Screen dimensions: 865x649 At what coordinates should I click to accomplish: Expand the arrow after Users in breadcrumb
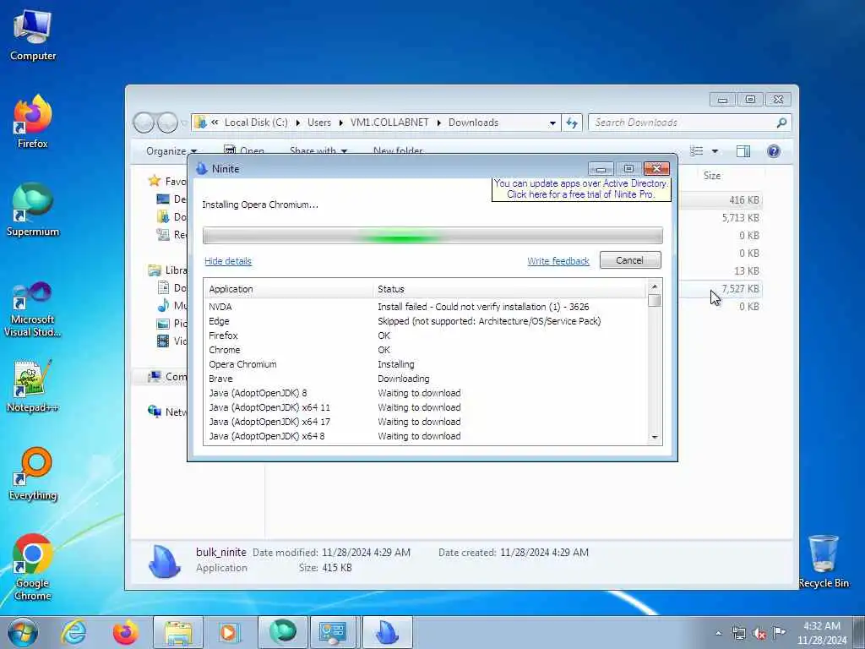tap(341, 123)
